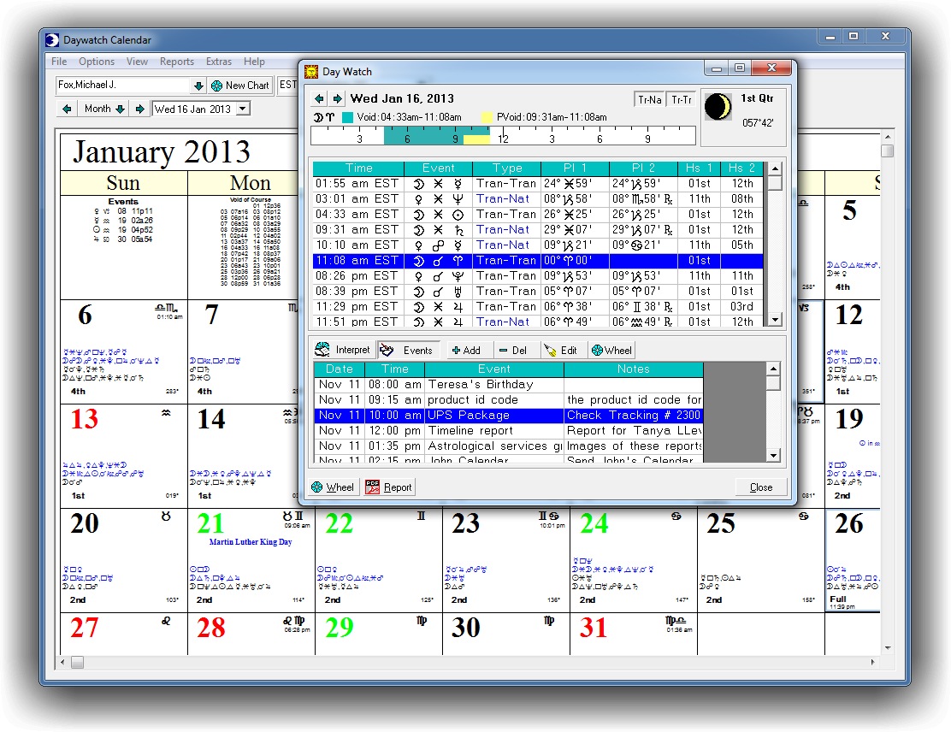Go to previous day in Day Watch
951x732 pixels.
click(x=320, y=98)
